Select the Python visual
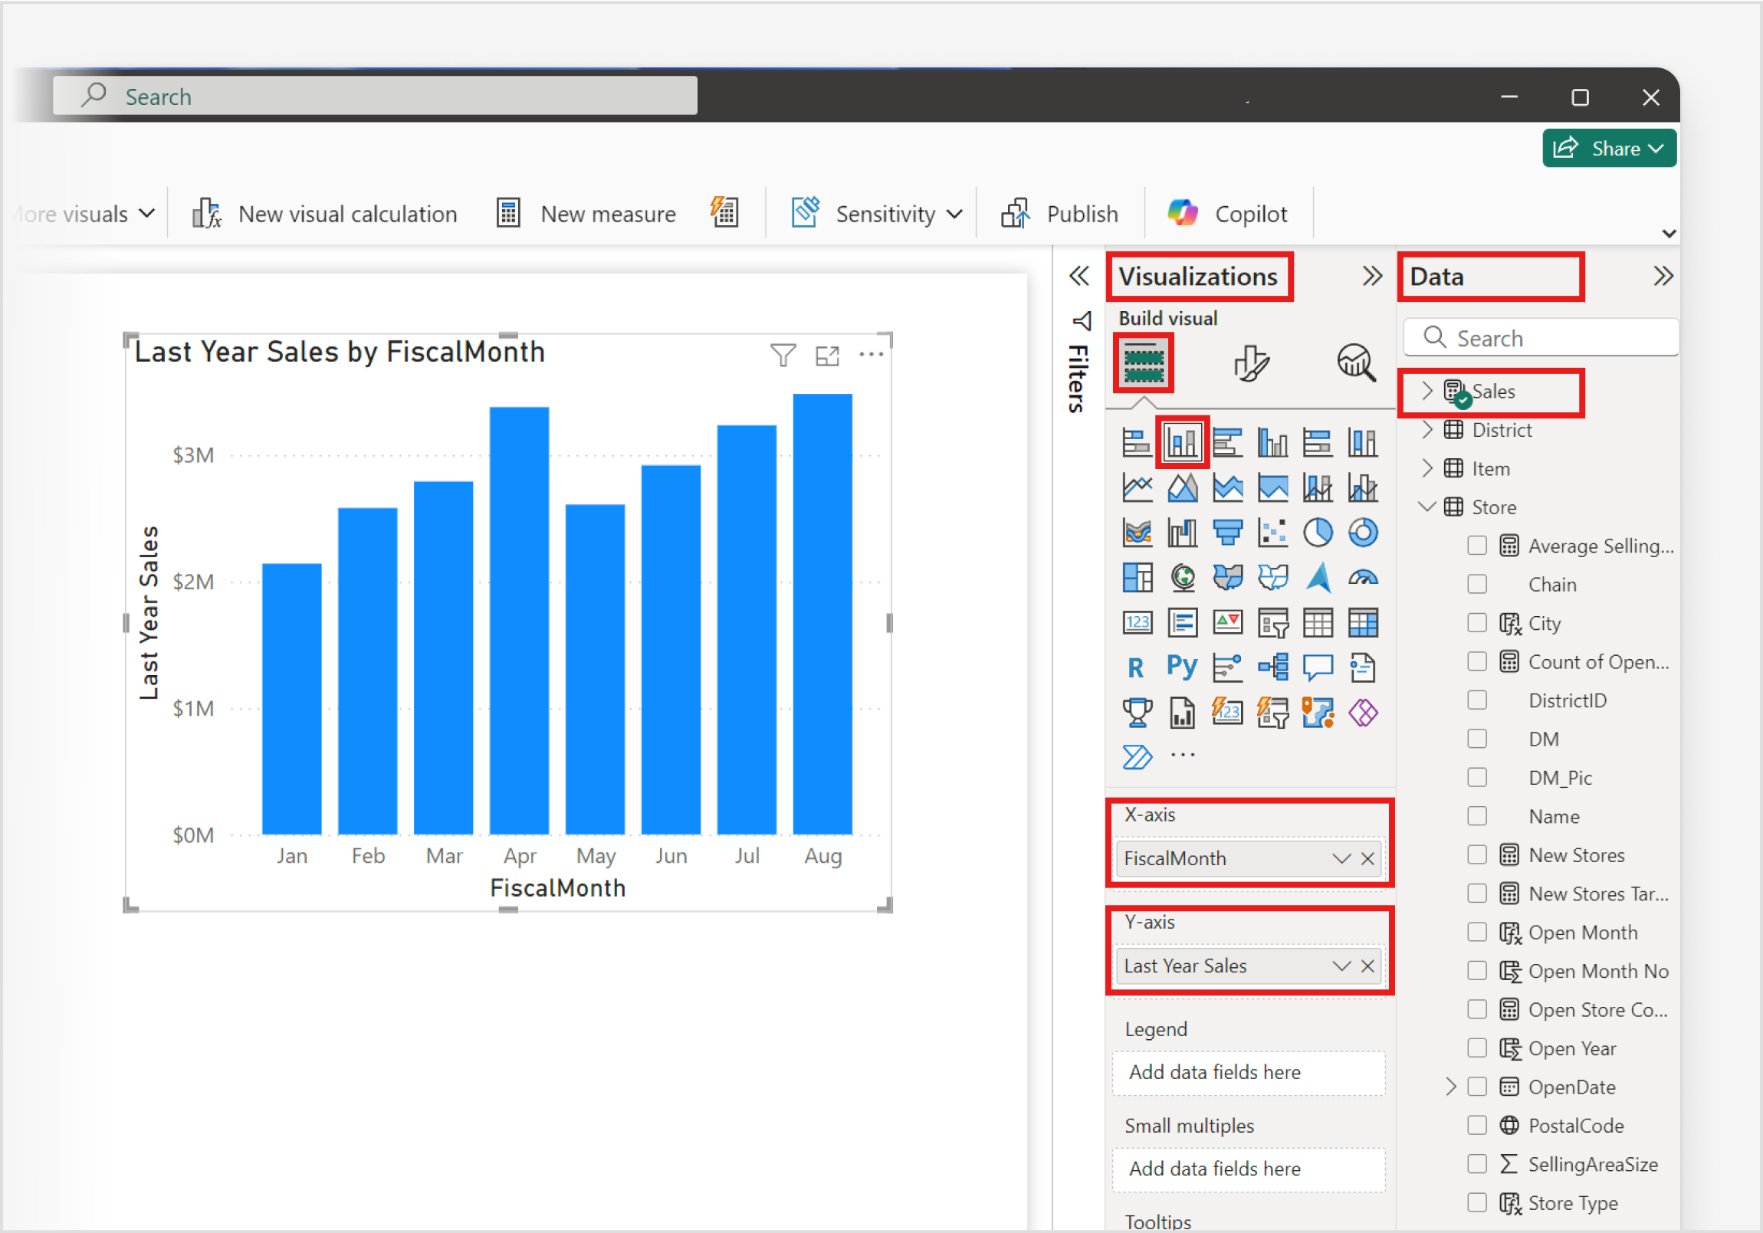This screenshot has height=1233, width=1763. tap(1182, 667)
